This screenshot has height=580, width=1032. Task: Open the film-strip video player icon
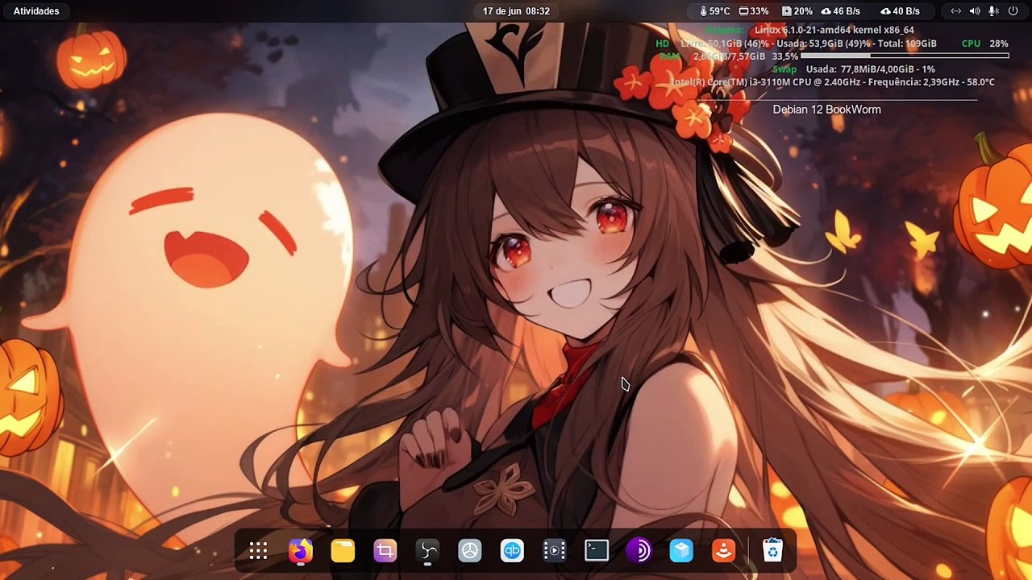point(555,551)
